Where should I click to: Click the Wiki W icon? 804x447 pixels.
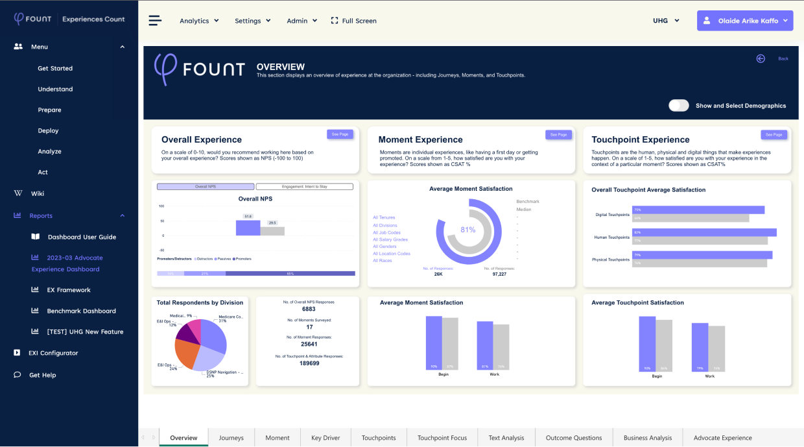click(18, 193)
